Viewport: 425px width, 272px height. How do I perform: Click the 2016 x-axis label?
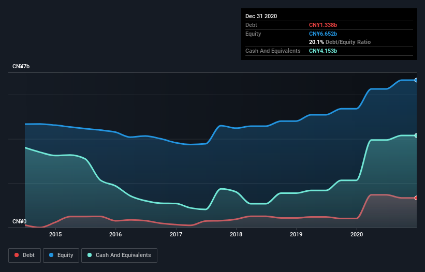[115, 234]
